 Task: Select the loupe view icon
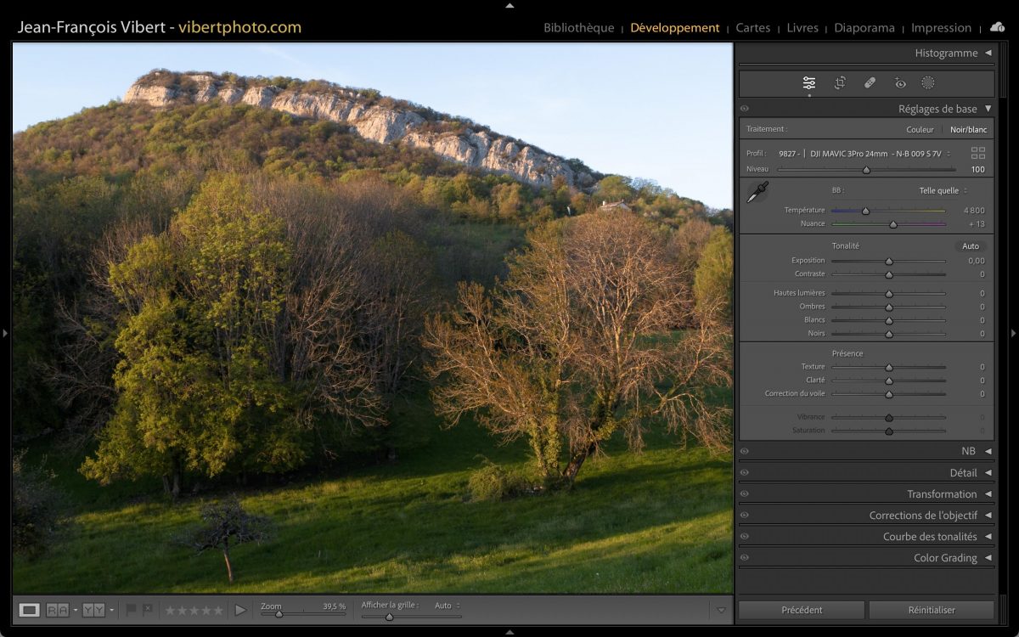(x=30, y=610)
